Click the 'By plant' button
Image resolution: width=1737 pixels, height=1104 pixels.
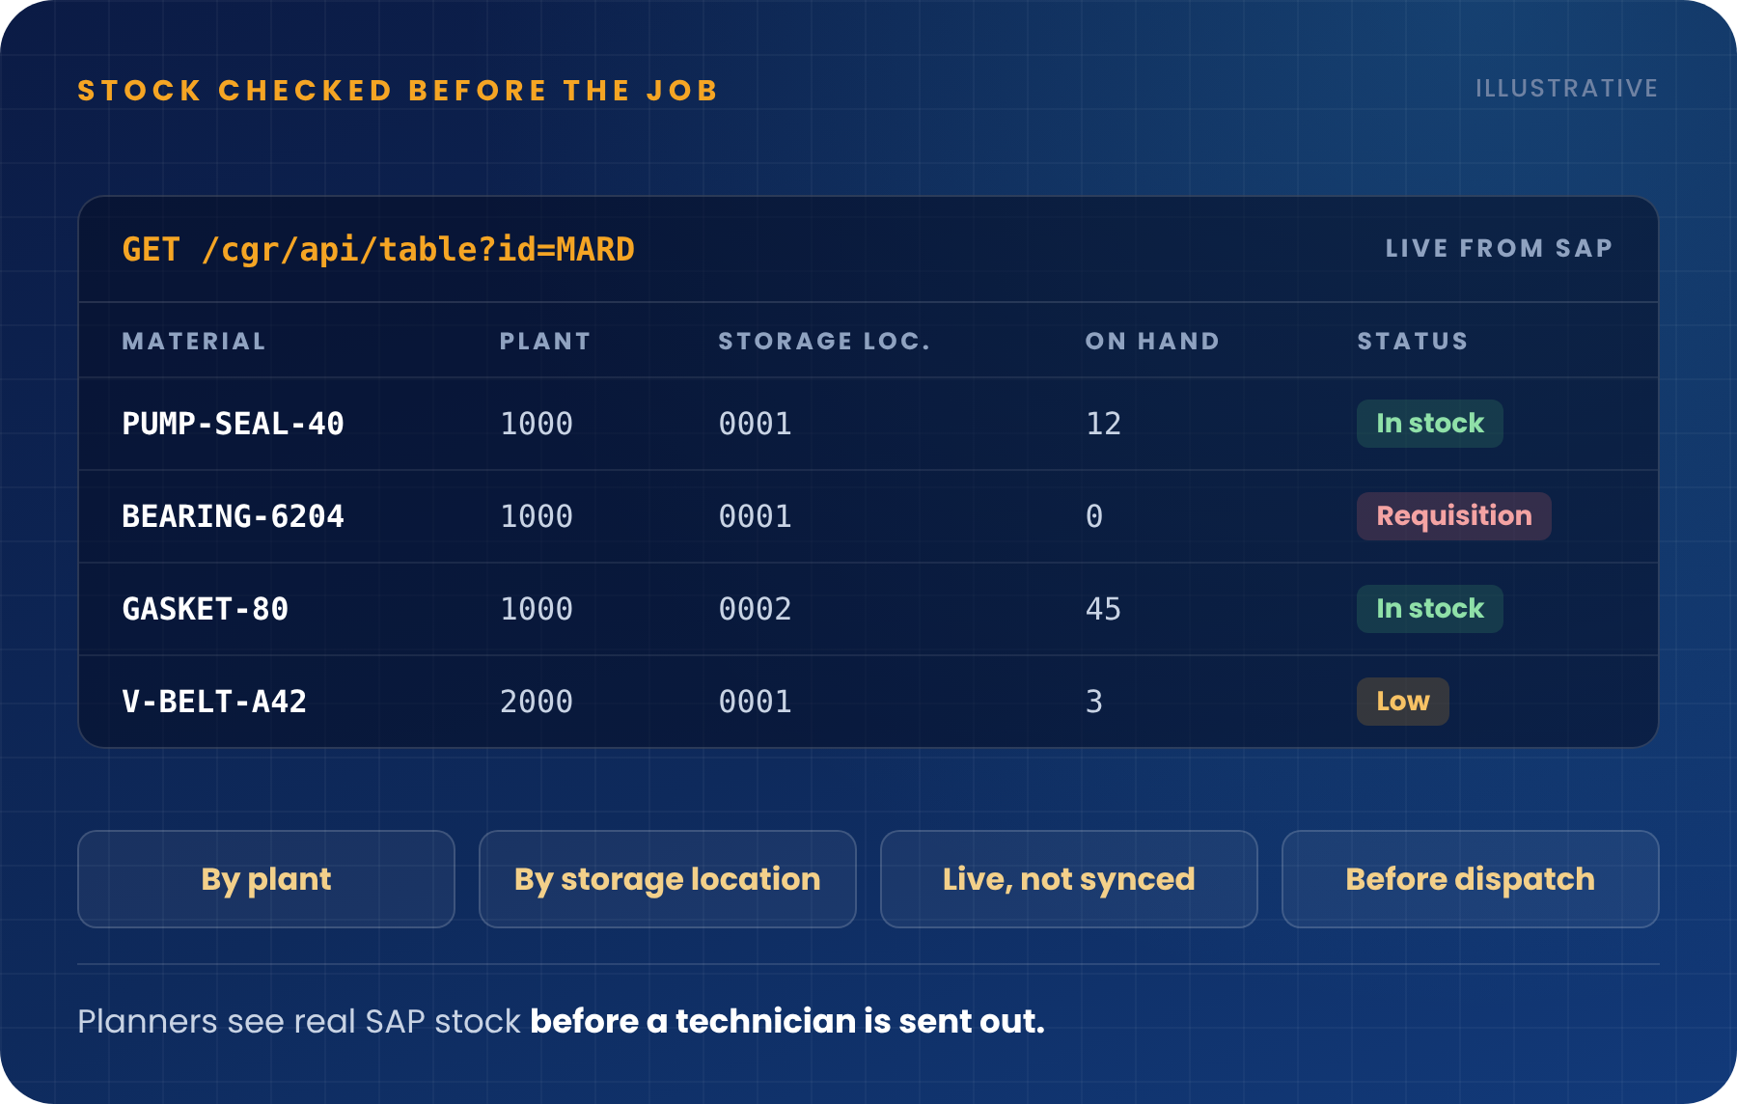coord(266,879)
